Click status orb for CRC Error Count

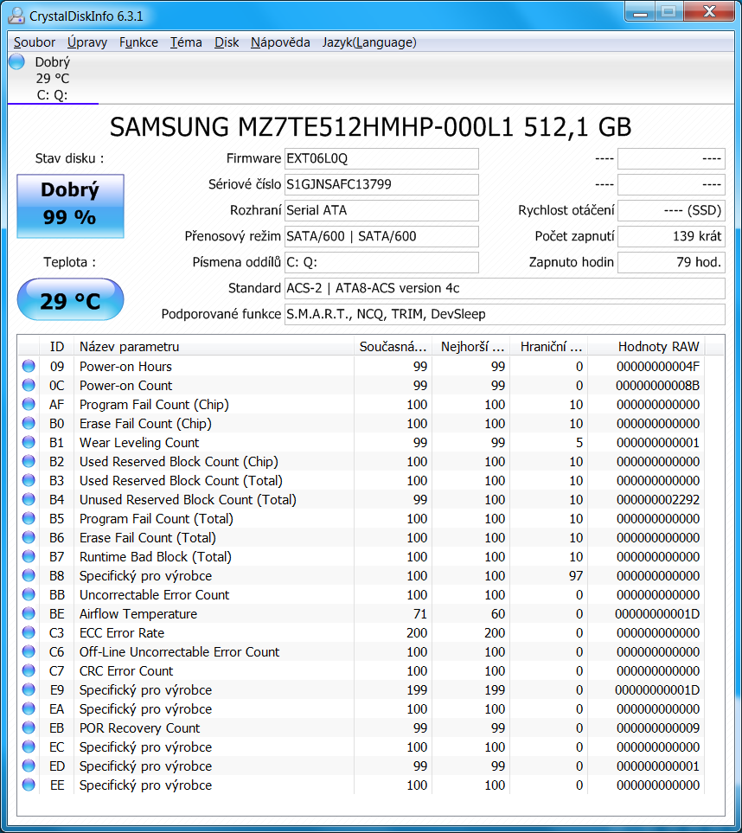click(x=29, y=671)
